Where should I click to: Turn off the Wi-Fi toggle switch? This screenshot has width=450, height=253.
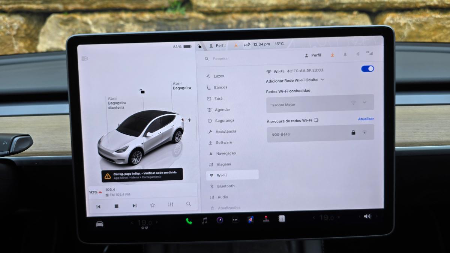tap(367, 69)
